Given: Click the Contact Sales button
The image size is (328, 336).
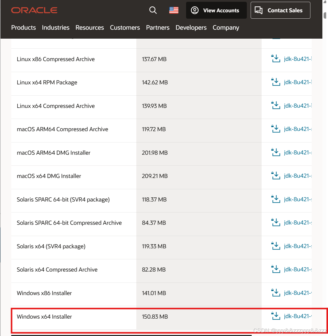Looking at the screenshot, I should pyautogui.click(x=280, y=10).
